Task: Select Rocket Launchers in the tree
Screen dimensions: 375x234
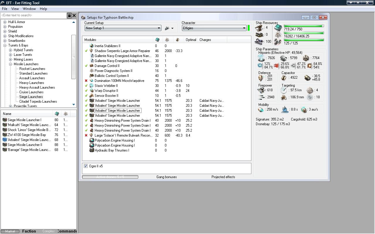Action: [x=32, y=69]
